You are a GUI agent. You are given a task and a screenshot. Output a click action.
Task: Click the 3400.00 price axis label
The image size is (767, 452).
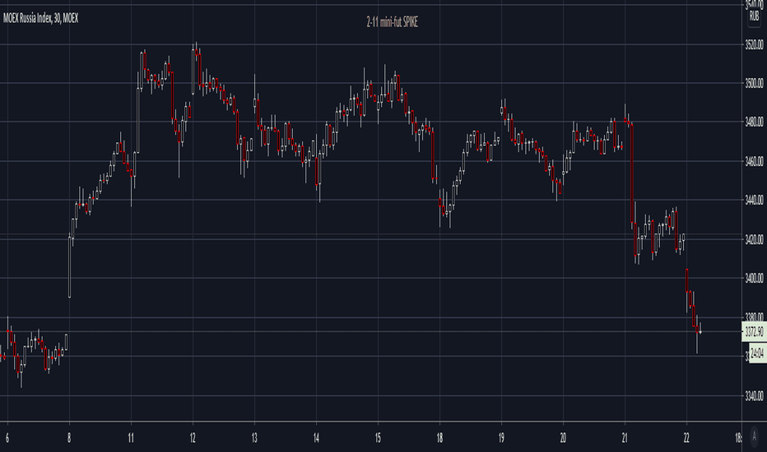click(x=754, y=278)
